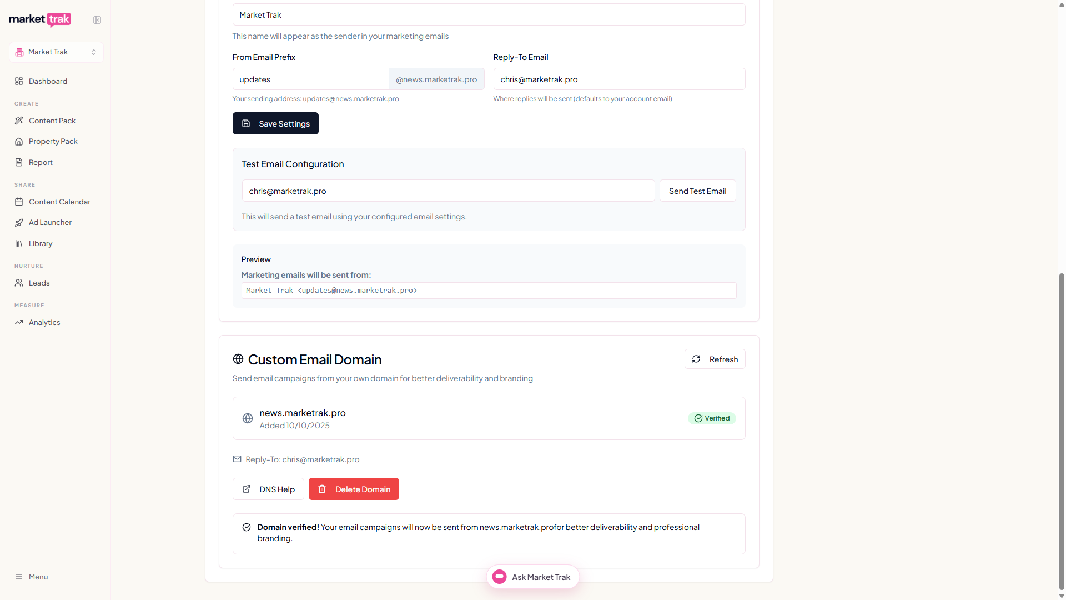
Task: Click the Delete Domain trash icon
Action: pyautogui.click(x=322, y=489)
